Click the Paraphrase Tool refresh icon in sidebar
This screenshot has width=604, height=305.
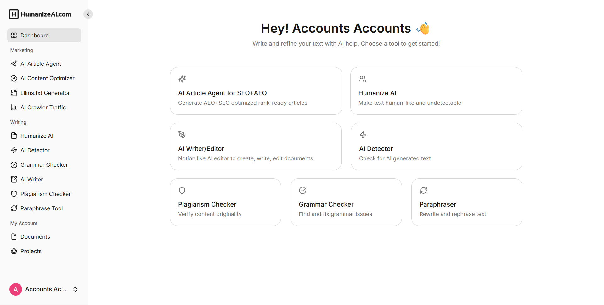point(14,208)
